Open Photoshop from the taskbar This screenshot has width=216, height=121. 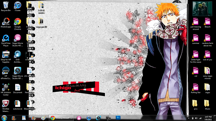coord(118,118)
